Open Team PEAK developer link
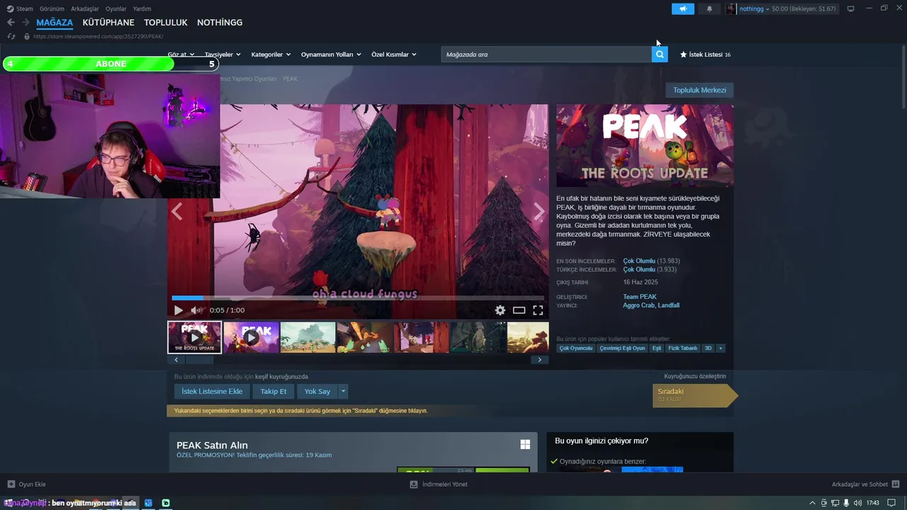Viewport: 907px width, 510px height. coord(640,297)
